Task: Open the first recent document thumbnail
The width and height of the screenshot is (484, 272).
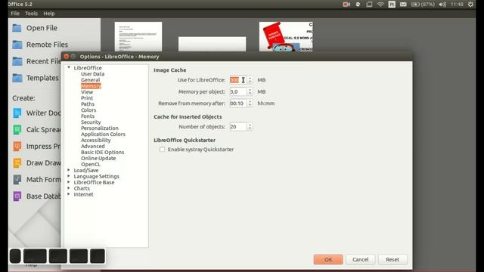Action: point(138,36)
